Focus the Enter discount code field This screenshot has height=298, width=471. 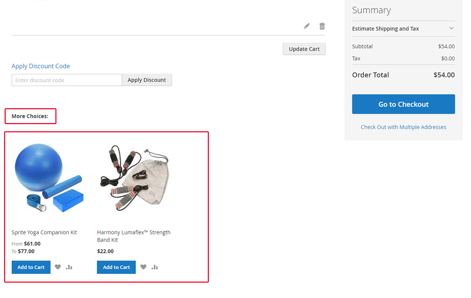(67, 80)
